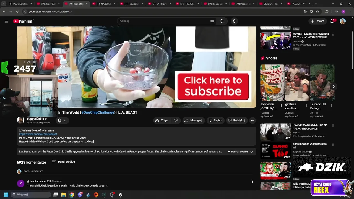The image size is (354, 199).
Task: Open options for Herman MOMENTY video
Action: pos(333,34)
